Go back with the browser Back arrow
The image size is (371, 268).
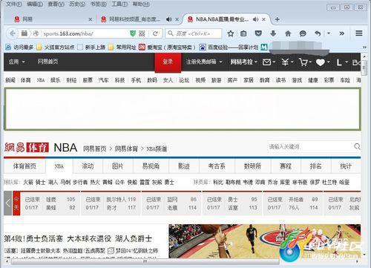12,33
